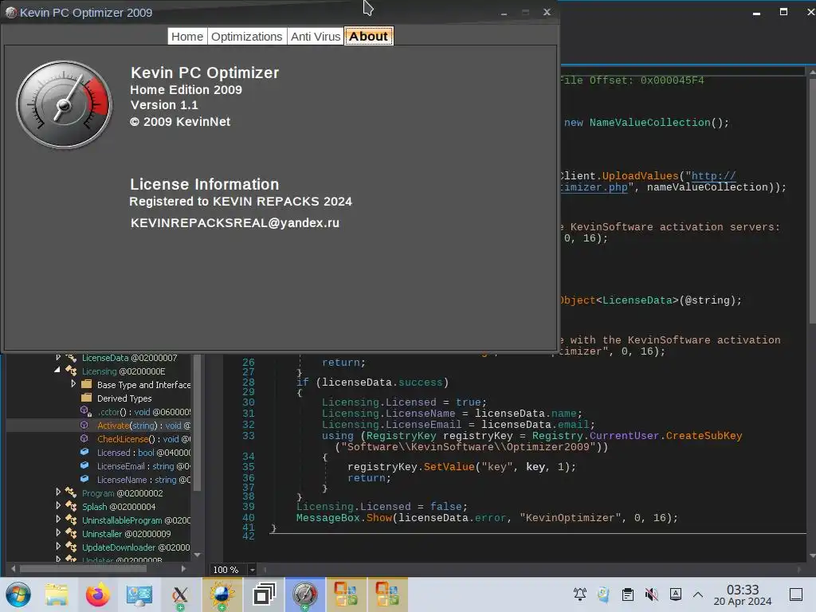Screen dimensions: 816x612
Task: Click the registered email KEVINREPACKSREAL@yandex.ru text
Action: point(235,223)
